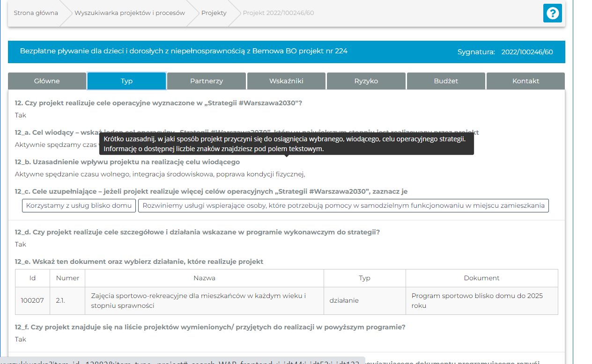The height and width of the screenshot is (364, 592).
Task: Click the help question mark icon
Action: (x=552, y=13)
